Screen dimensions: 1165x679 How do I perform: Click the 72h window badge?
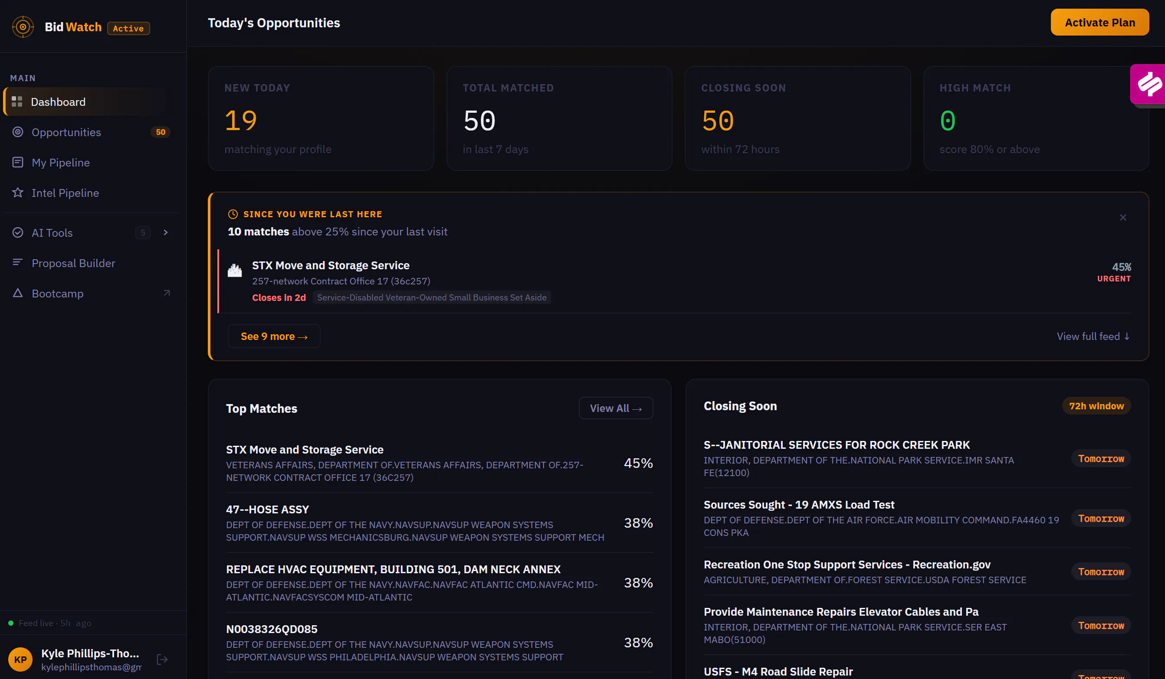(1096, 406)
